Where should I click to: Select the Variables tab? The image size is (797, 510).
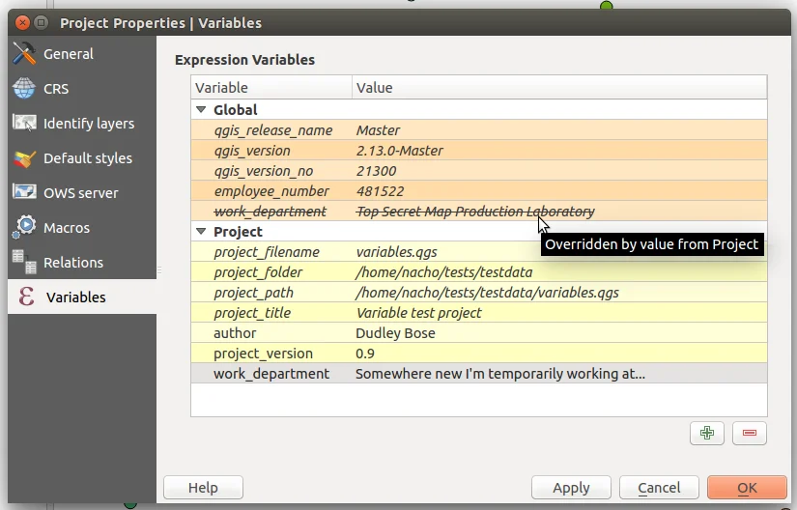click(x=82, y=297)
